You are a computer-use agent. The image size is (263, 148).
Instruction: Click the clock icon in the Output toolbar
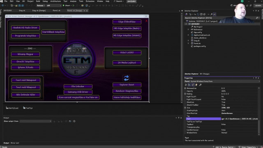[x=74, y=121]
